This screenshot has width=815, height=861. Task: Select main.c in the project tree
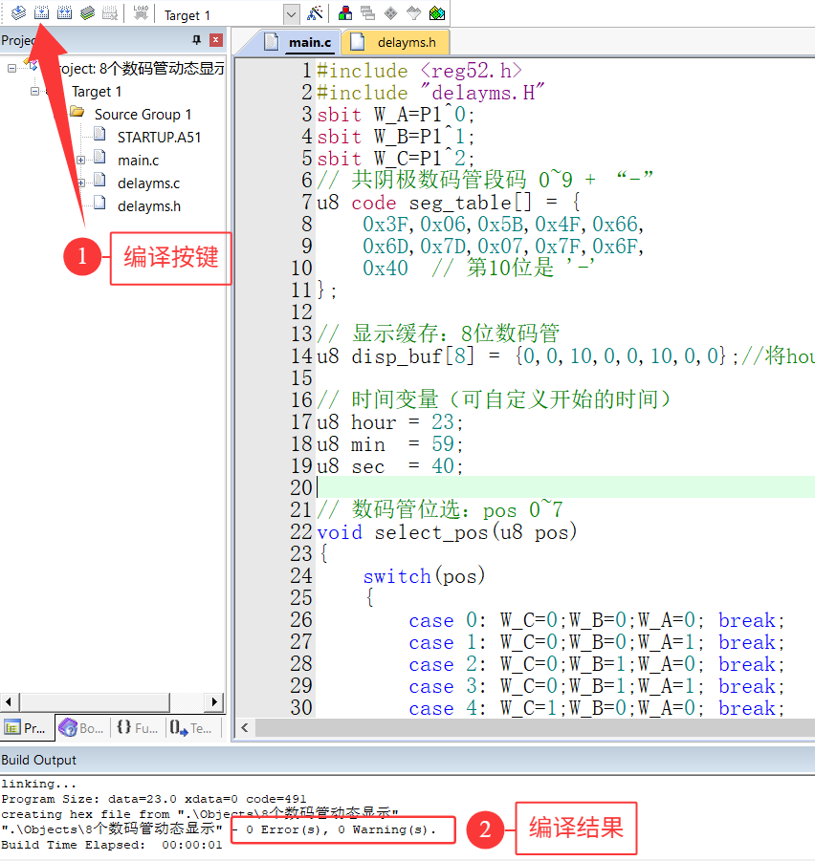[x=138, y=161]
